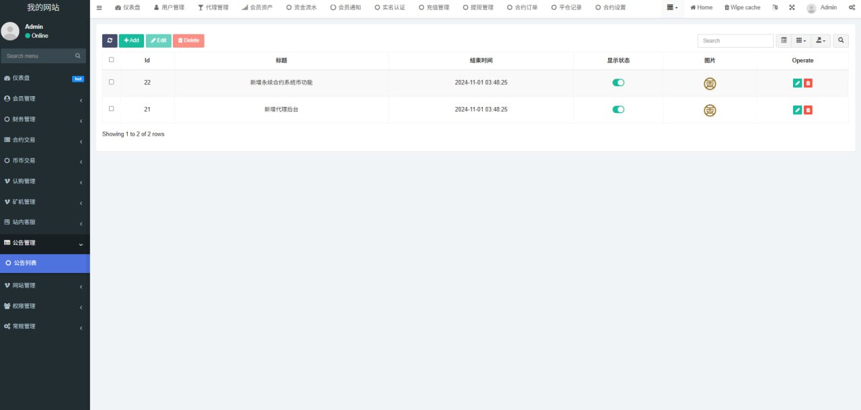Open the columns grid dropdown
Image resolution: width=861 pixels, height=410 pixels.
pos(800,40)
